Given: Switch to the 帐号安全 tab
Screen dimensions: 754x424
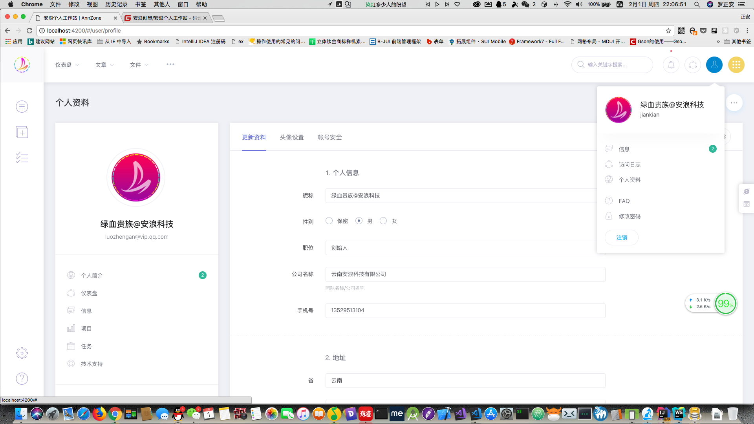Looking at the screenshot, I should tap(329, 137).
